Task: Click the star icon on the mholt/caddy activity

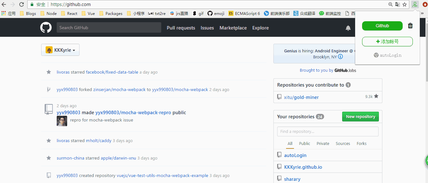Action: [x=49, y=141]
